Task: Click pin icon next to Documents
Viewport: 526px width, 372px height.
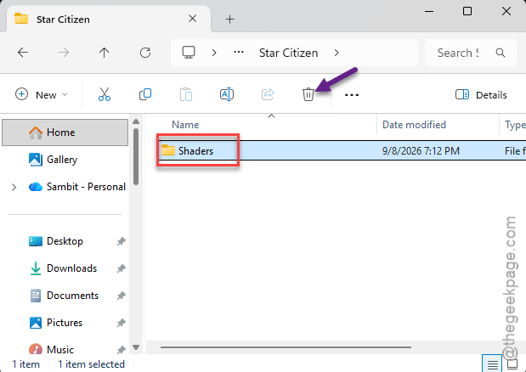Action: [122, 296]
